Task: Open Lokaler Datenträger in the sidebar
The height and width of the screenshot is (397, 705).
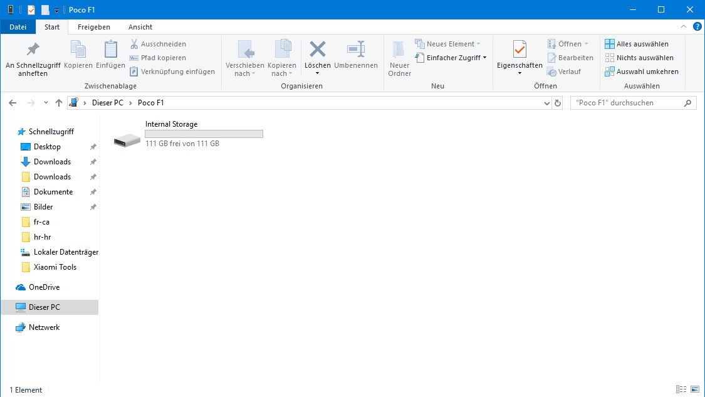Action: tap(60, 252)
